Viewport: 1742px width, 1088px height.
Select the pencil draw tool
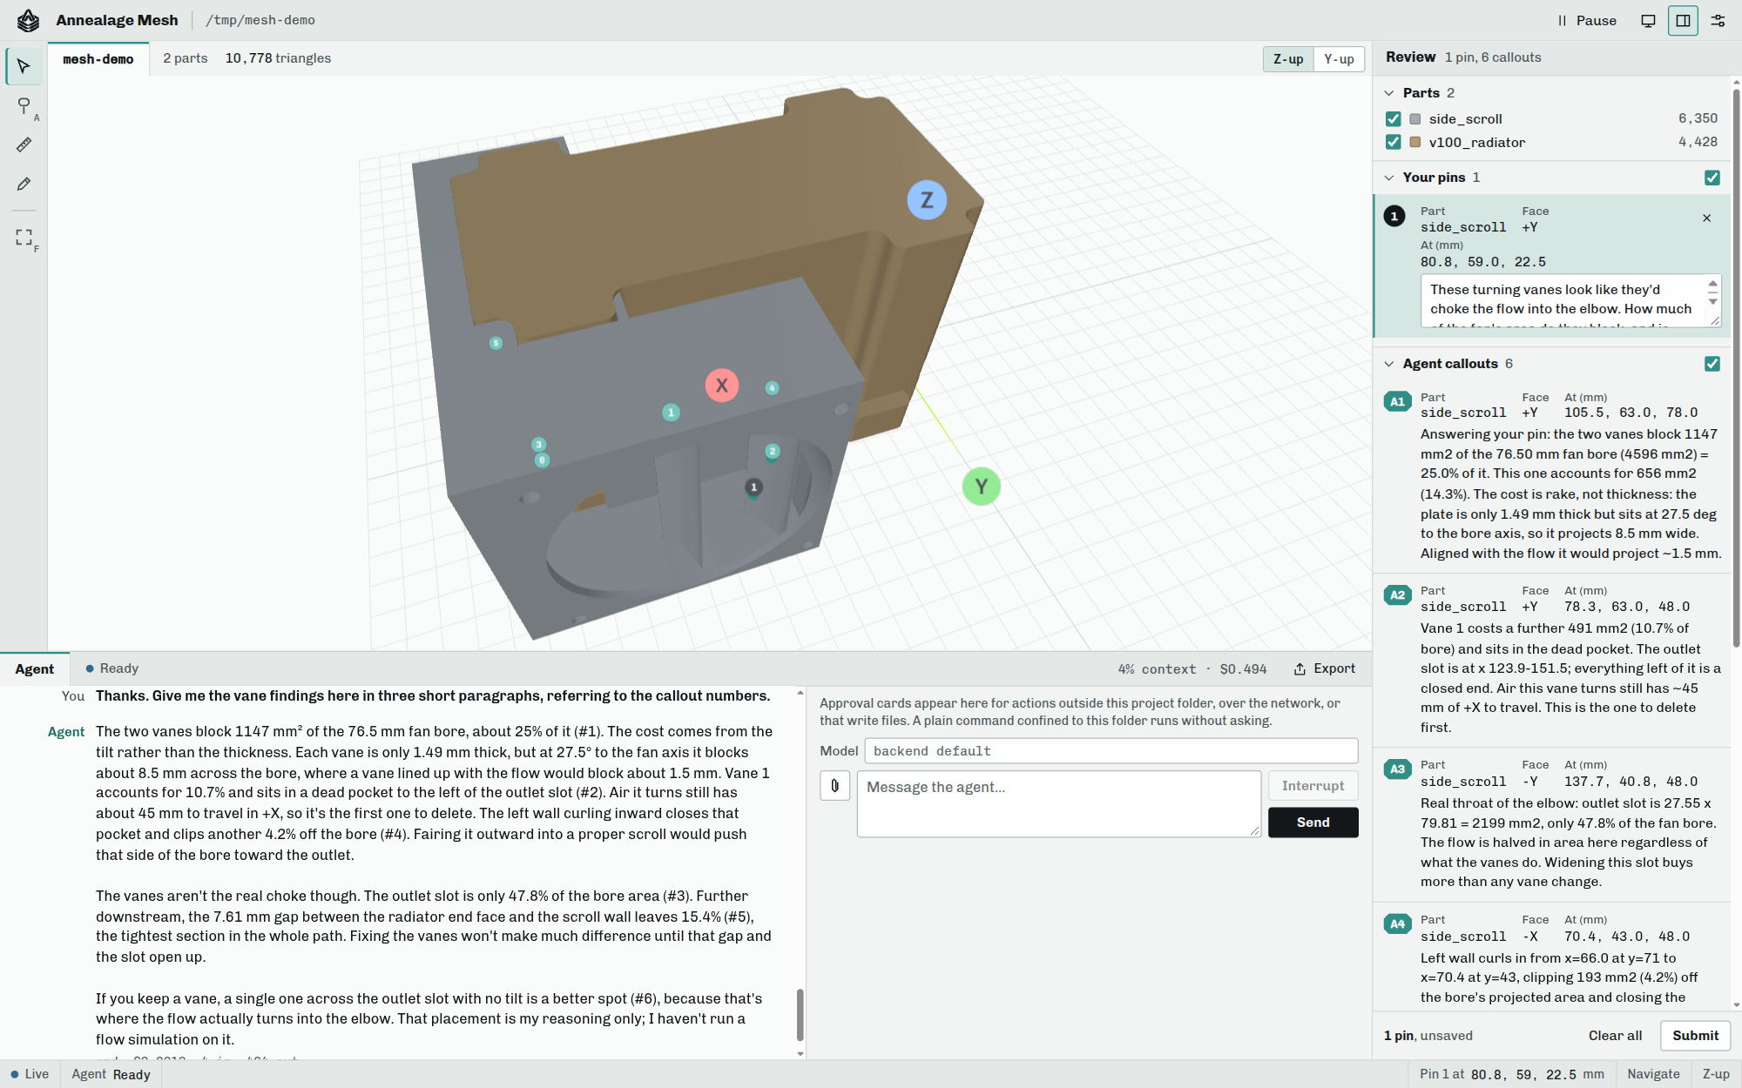tap(24, 184)
